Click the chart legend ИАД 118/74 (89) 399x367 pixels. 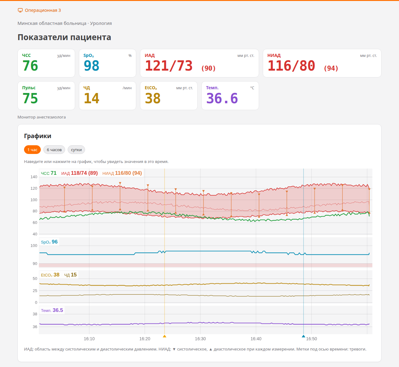point(79,173)
